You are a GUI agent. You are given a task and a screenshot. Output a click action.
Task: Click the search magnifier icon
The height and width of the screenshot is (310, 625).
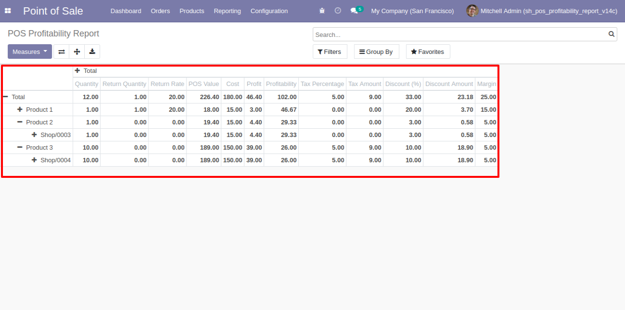[x=611, y=34]
